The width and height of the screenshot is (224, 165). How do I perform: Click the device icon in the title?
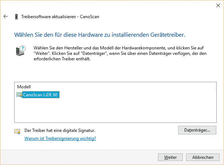click(16, 17)
